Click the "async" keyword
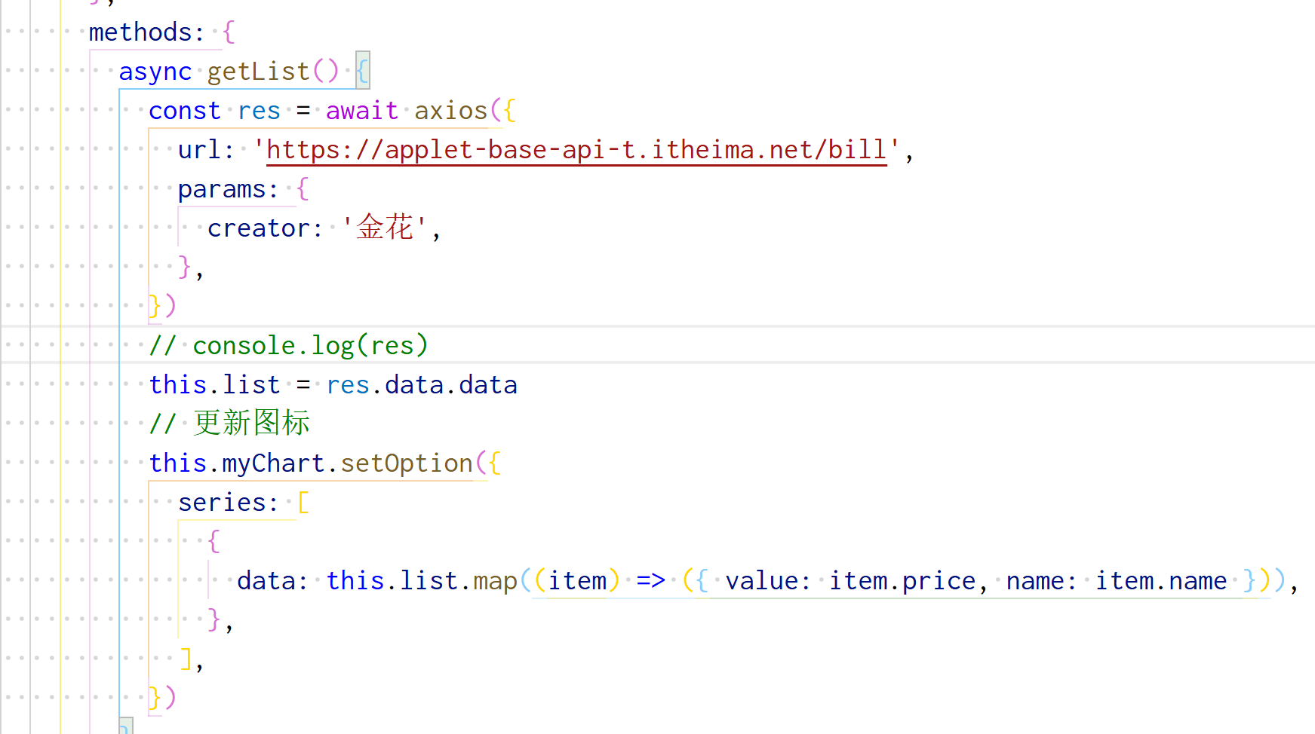 click(155, 72)
